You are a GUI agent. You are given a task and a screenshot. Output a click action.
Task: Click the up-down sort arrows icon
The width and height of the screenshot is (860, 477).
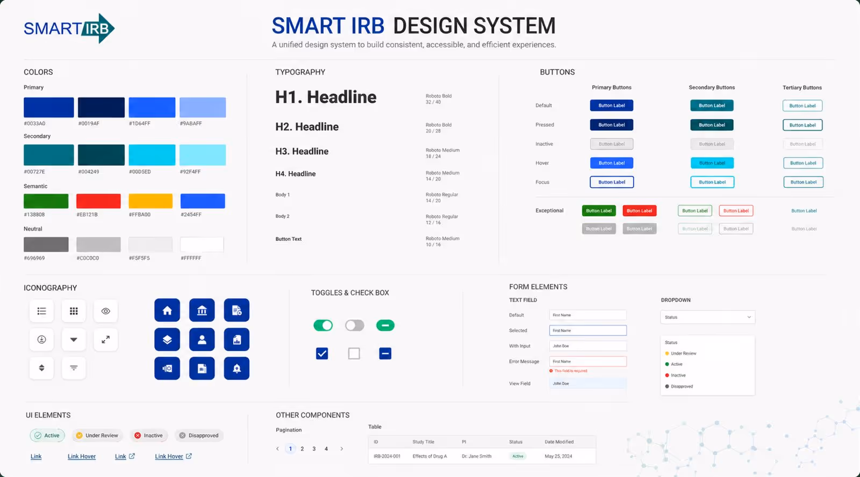coord(41,368)
